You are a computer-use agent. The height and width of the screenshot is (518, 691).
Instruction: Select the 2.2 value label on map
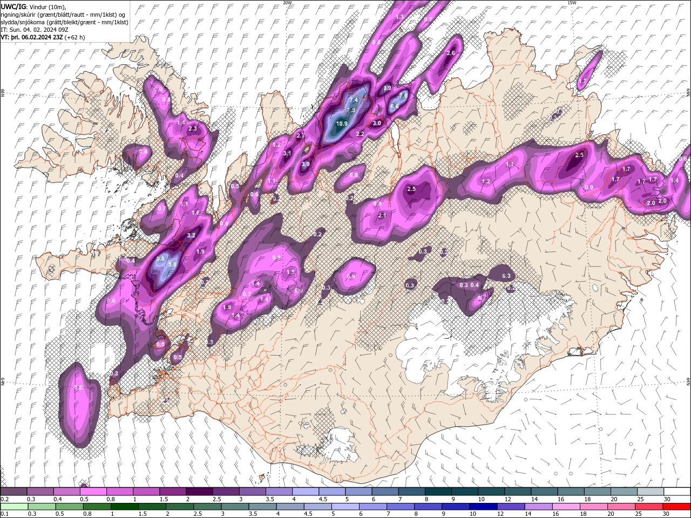360,134
